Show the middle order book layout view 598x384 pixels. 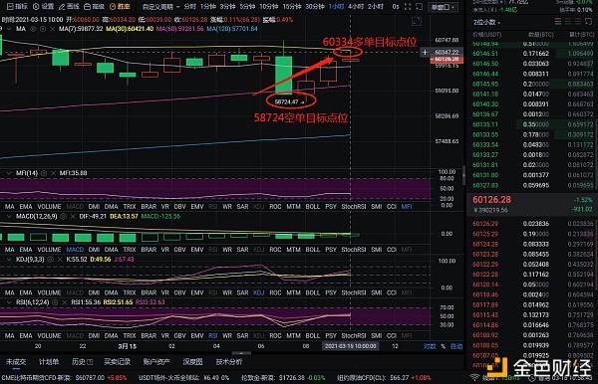(568, 22)
